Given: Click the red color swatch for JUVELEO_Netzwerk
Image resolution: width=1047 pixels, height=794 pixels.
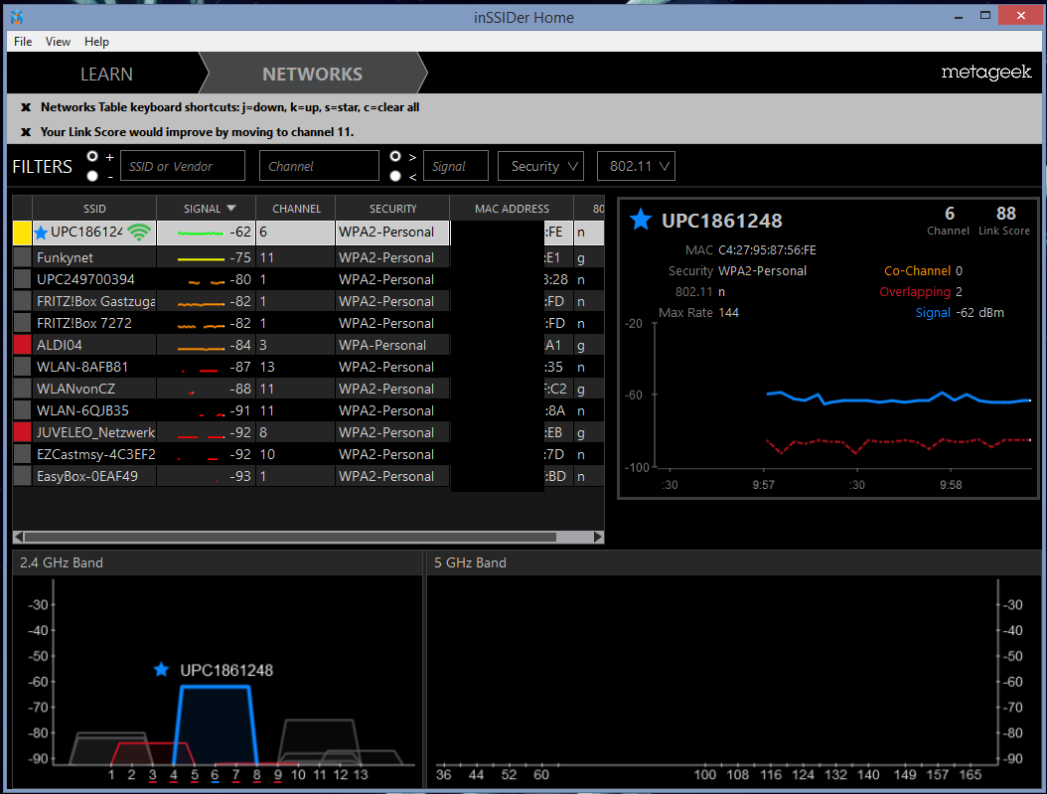Looking at the screenshot, I should (x=23, y=432).
